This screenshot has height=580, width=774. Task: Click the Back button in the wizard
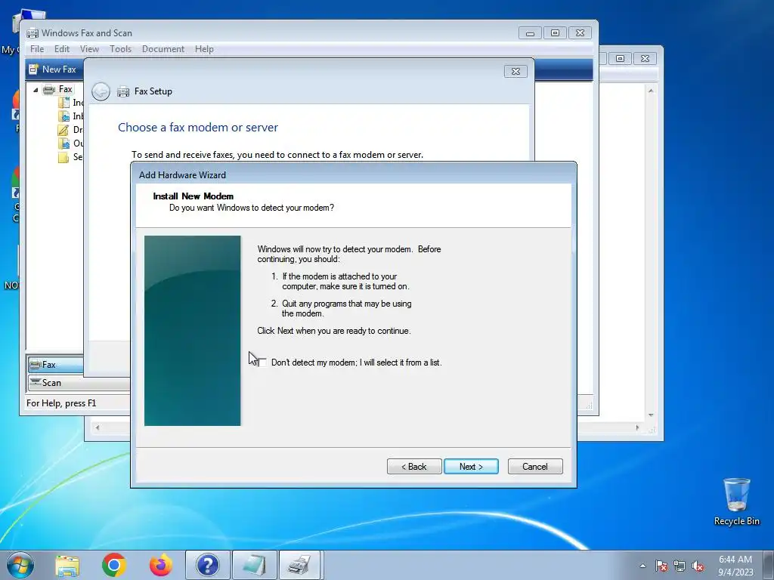tap(414, 467)
